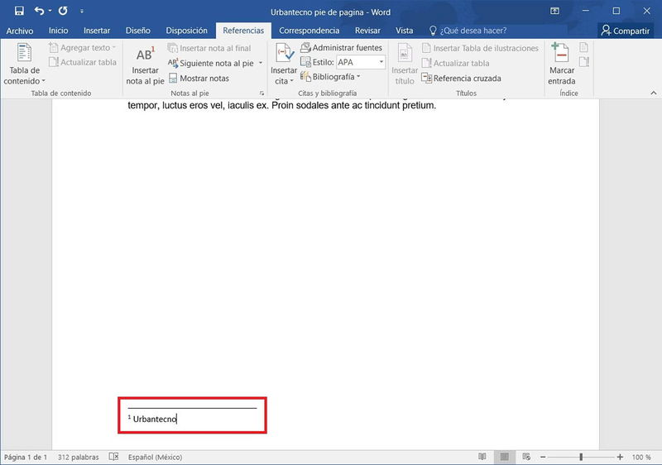Repeat the last action

point(63,11)
